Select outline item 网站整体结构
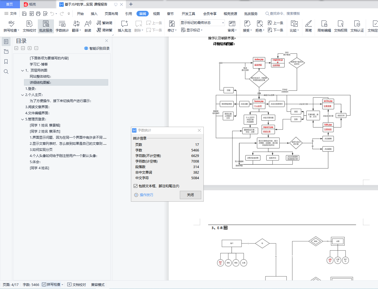Image resolution: width=378 pixels, height=289 pixels. click(41, 77)
